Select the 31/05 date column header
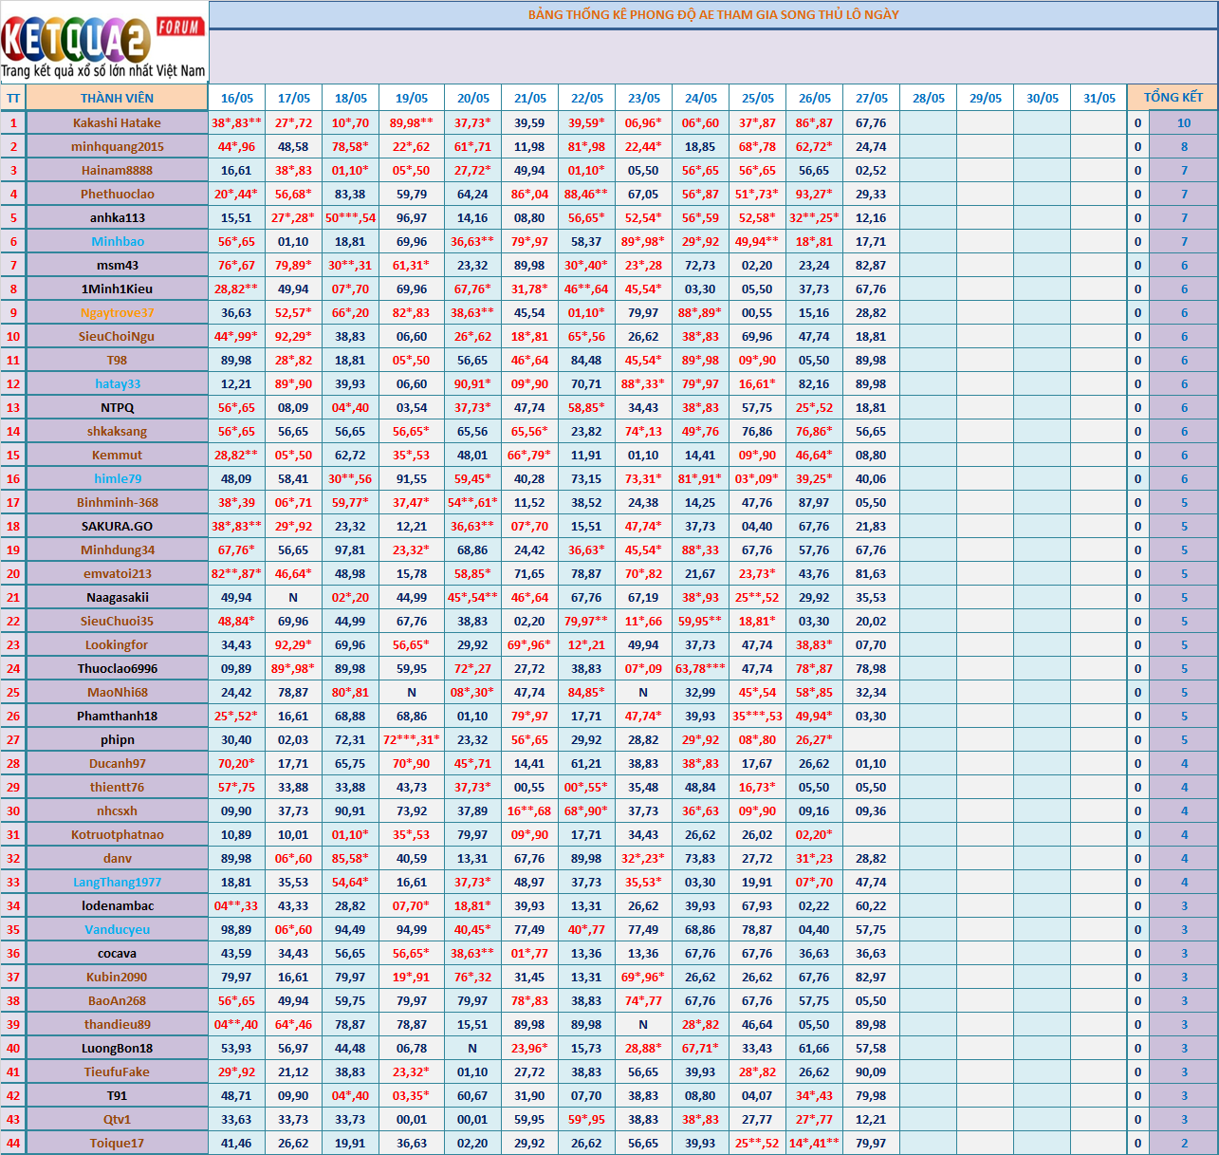Image resolution: width=1219 pixels, height=1155 pixels. (1099, 98)
